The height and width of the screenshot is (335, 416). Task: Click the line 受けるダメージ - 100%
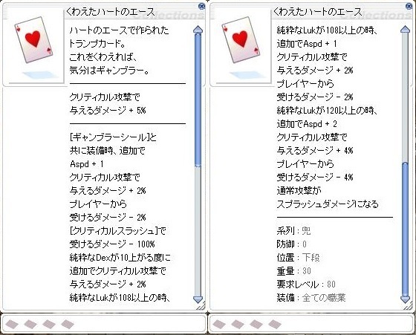coord(112,244)
